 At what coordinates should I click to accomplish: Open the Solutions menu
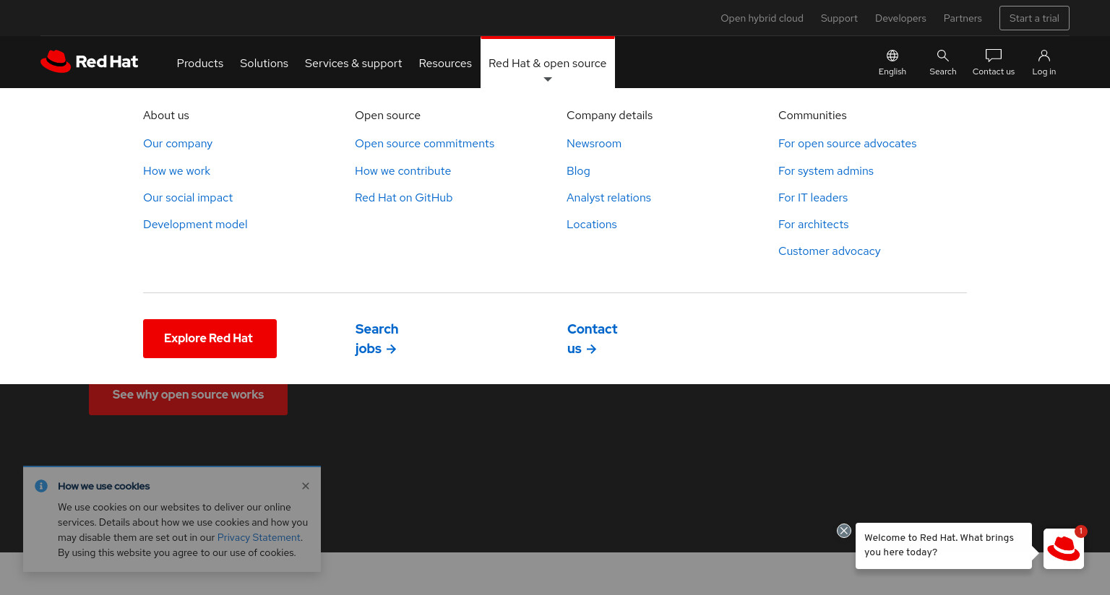264,64
